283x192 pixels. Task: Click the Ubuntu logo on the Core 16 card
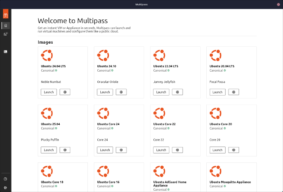click(x=103, y=171)
